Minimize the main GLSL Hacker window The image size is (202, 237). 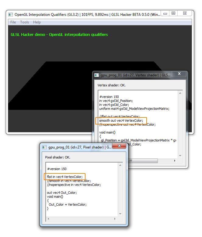165,13
